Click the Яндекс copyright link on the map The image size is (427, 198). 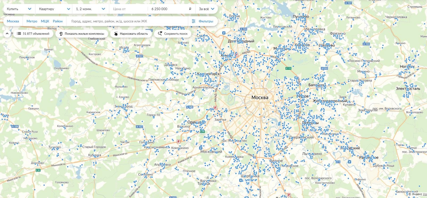[416, 194]
